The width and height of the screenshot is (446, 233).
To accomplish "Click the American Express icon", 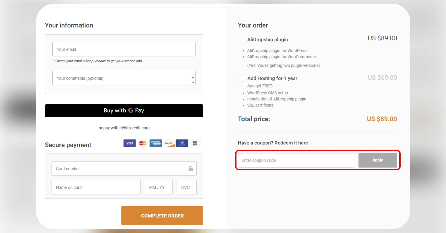I will click(156, 143).
